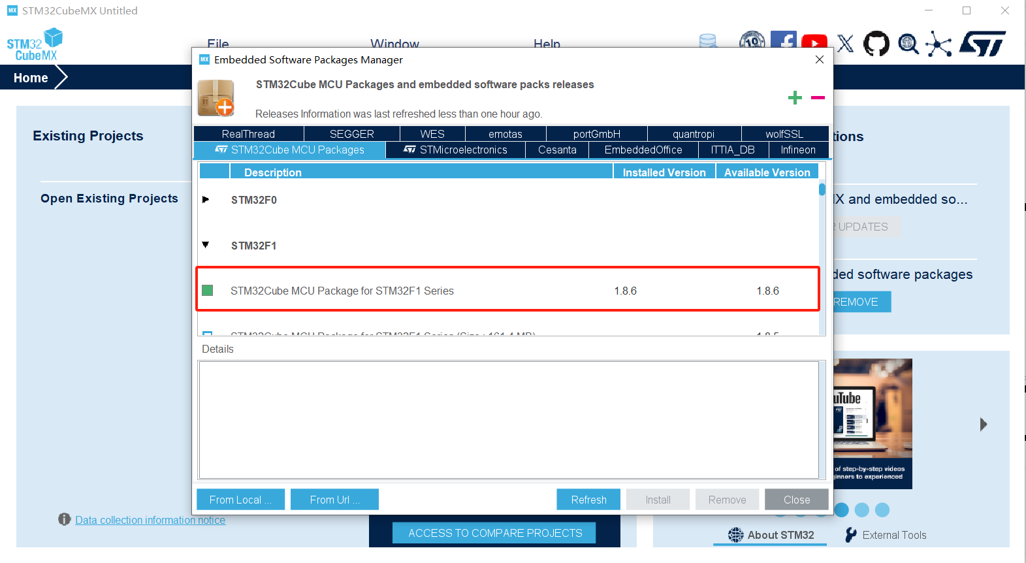Toggle the checkbox of the partially visible 1.8.5 package
The height and width of the screenshot is (563, 1026).
click(x=208, y=333)
